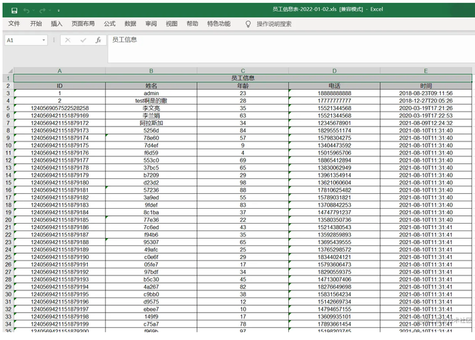Switch to the 公式 ribbon tab
The image size is (475, 340).
pos(110,24)
